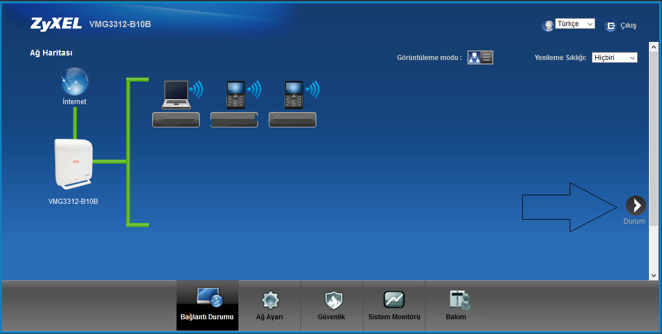Image resolution: width=662 pixels, height=334 pixels.
Task: Open the Türkçe language dropdown
Action: 575,24
